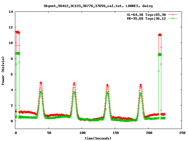Click the x-axis tick label 50

49,133
